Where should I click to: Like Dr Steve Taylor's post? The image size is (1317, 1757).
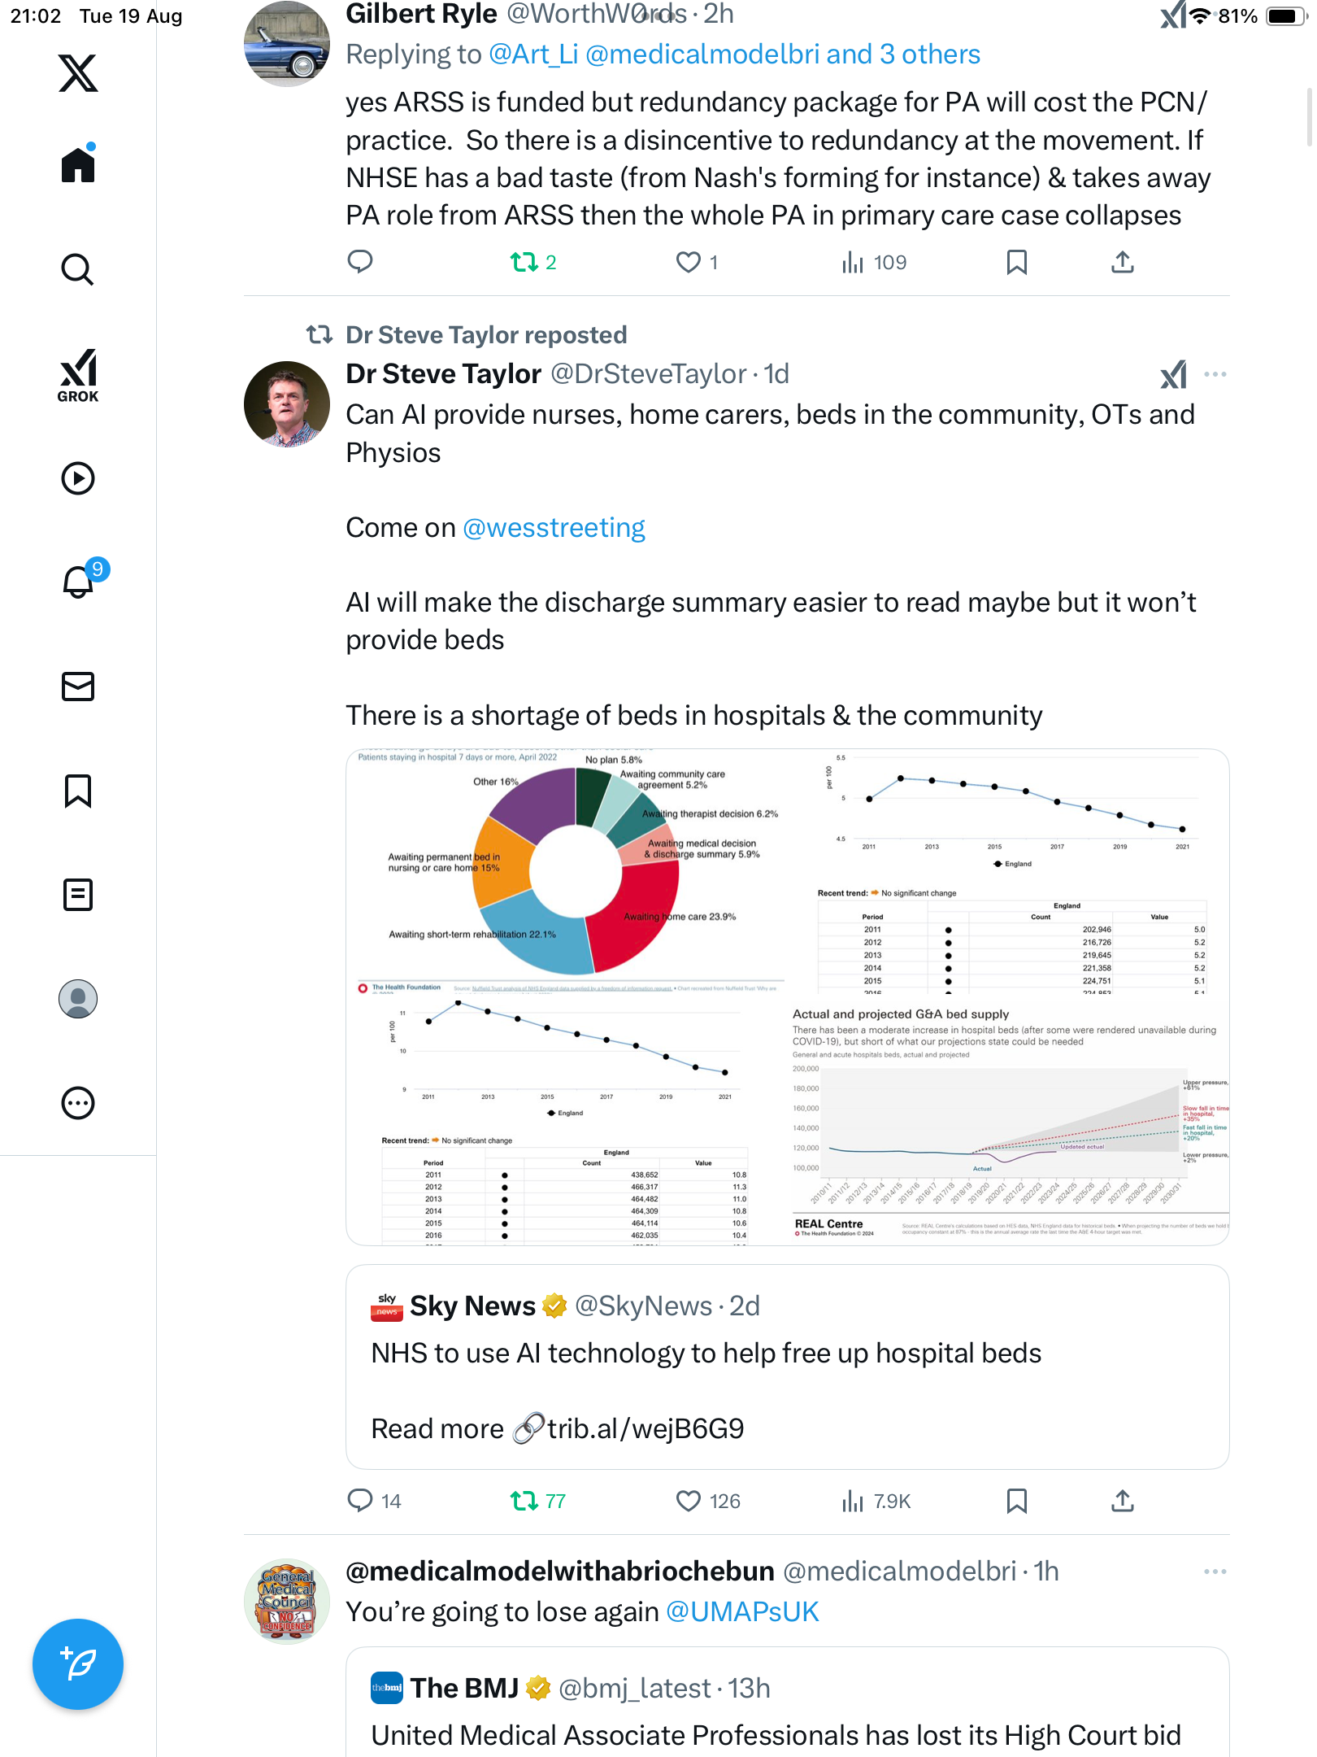click(689, 1501)
